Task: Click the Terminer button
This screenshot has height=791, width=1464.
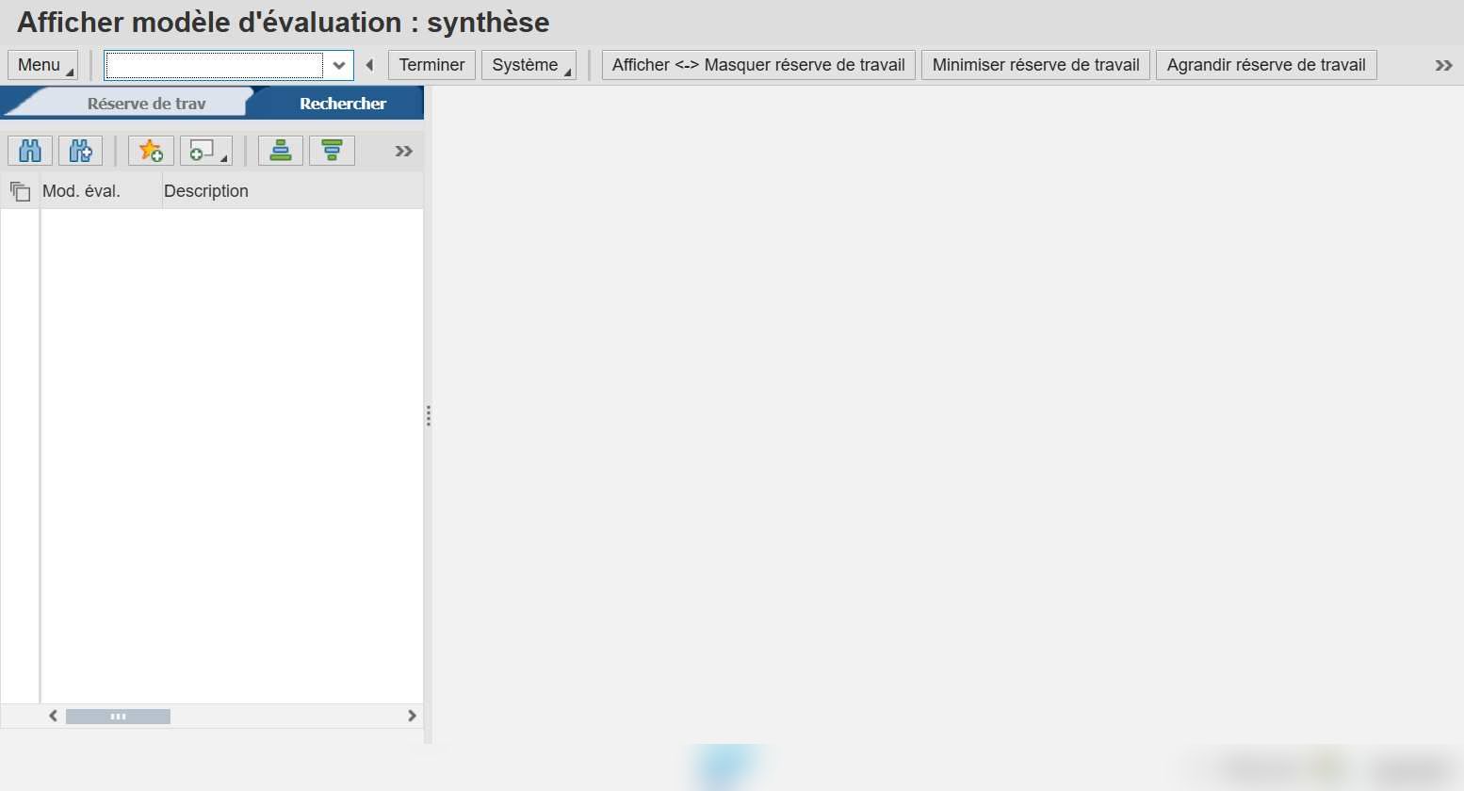Action: [x=431, y=65]
